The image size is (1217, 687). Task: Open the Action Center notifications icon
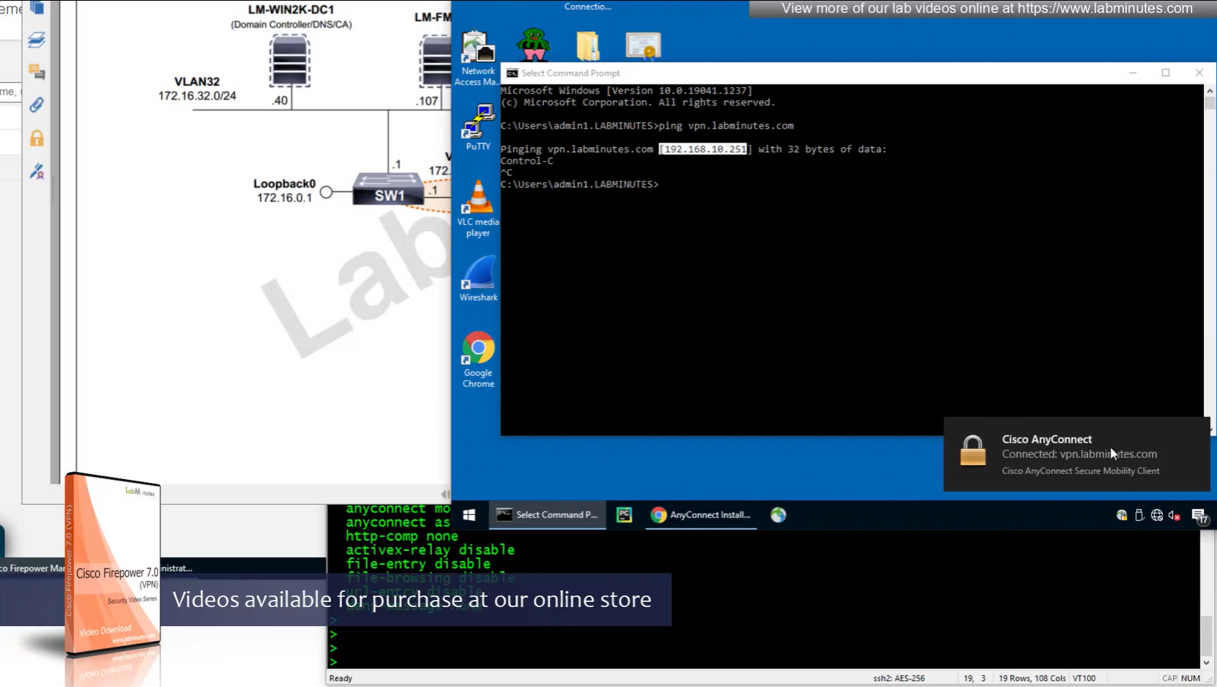(x=1199, y=516)
